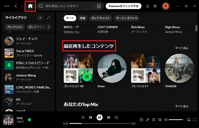Click the magnifier search icon
The width and height of the screenshot is (199, 128).
tap(41, 6)
